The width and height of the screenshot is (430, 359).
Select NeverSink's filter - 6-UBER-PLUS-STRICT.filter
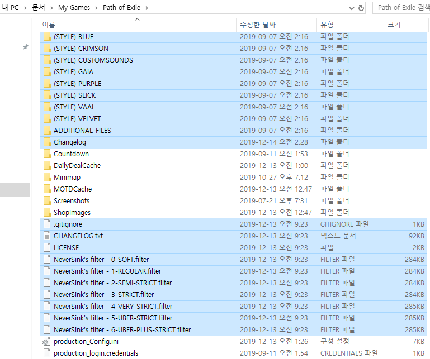pos(122,330)
